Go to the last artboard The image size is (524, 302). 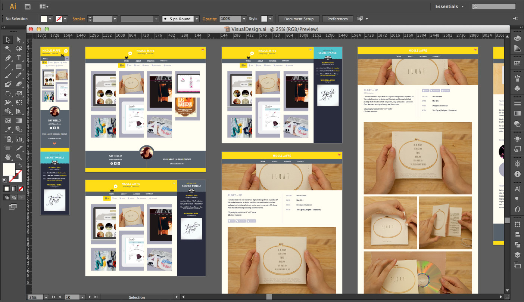96,297
